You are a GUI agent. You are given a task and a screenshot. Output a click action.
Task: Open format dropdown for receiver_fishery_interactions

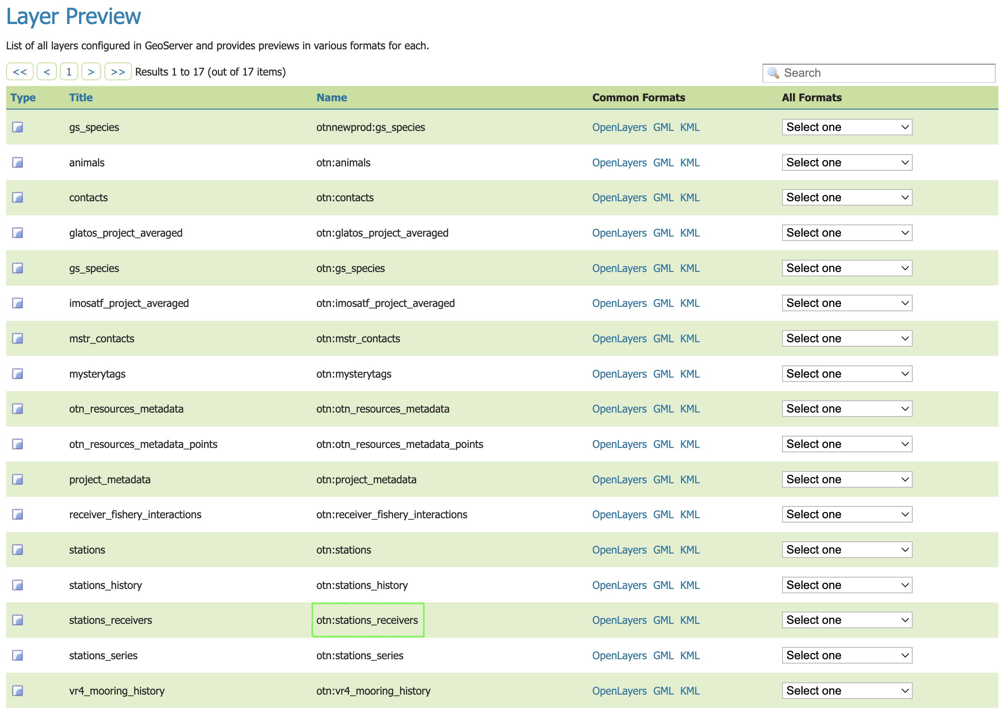point(847,515)
